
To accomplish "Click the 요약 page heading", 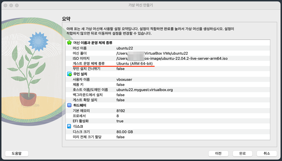I will coord(66,19).
